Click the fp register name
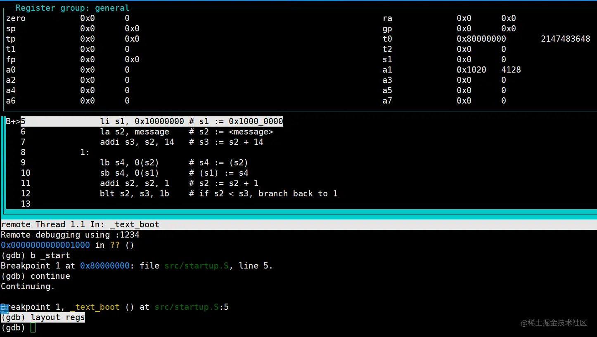Viewport: 597px width, 337px height. [11, 59]
